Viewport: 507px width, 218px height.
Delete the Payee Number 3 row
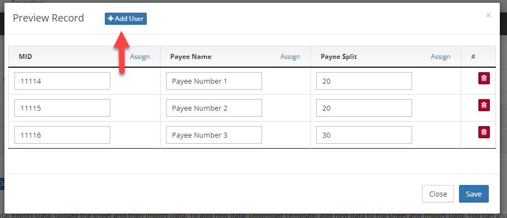pos(484,132)
